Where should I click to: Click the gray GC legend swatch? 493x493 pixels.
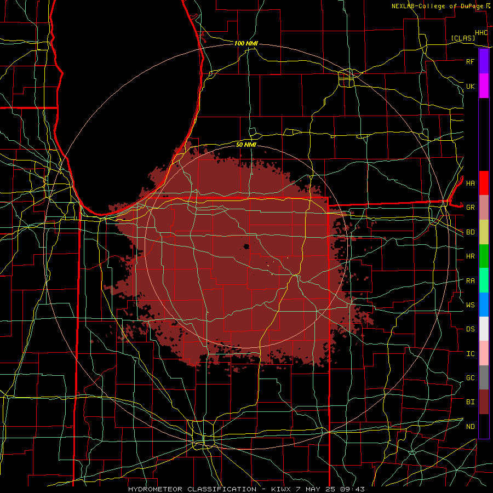[484, 377]
